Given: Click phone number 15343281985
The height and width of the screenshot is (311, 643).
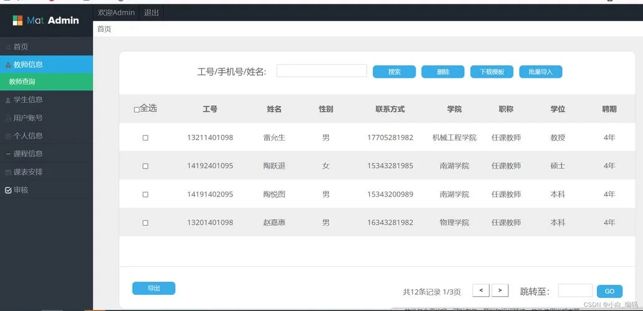Looking at the screenshot, I should tap(390, 166).
